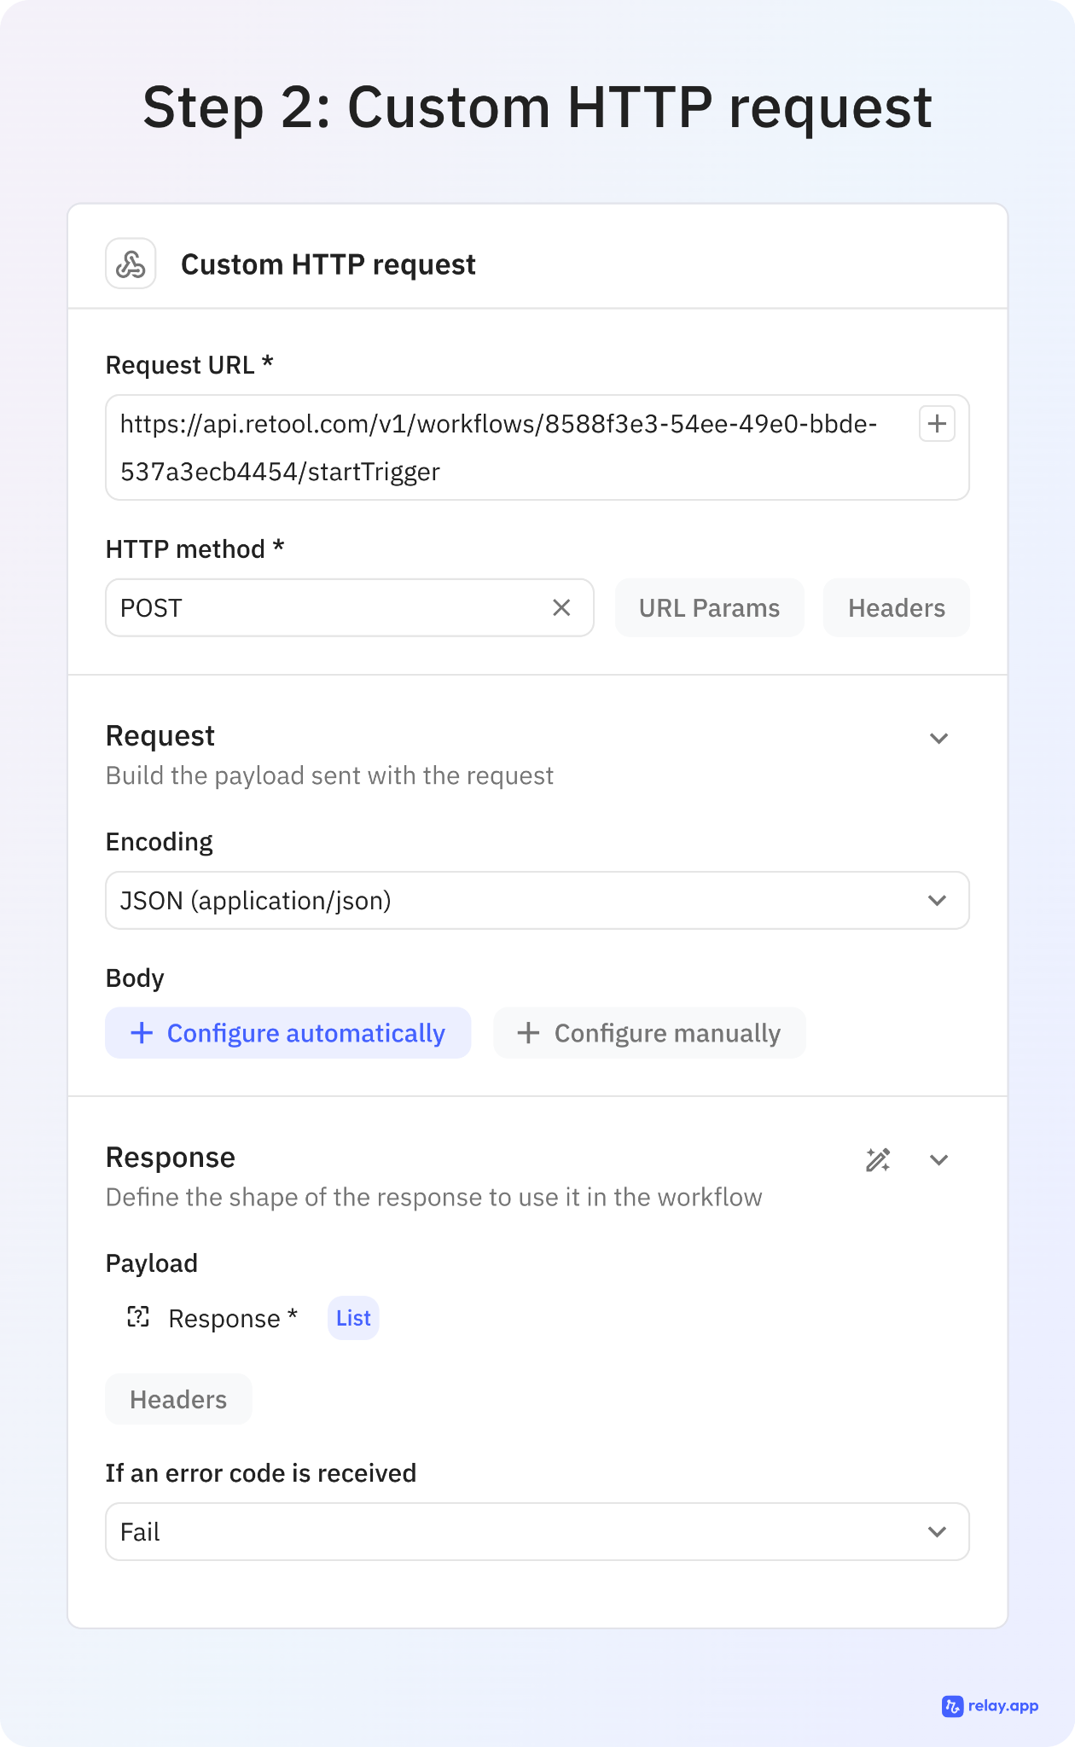Screen dimensions: 1075x1747
Task: Click the plus icon in Request URL field
Action: tap(937, 424)
